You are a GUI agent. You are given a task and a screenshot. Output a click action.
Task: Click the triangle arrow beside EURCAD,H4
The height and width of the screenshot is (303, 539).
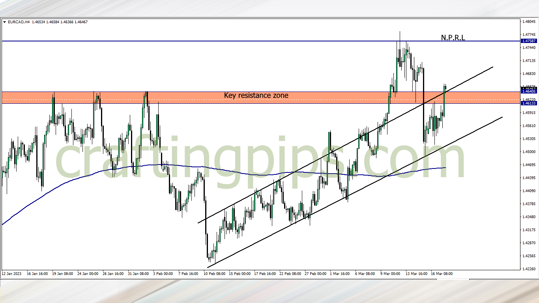[x=4, y=22]
